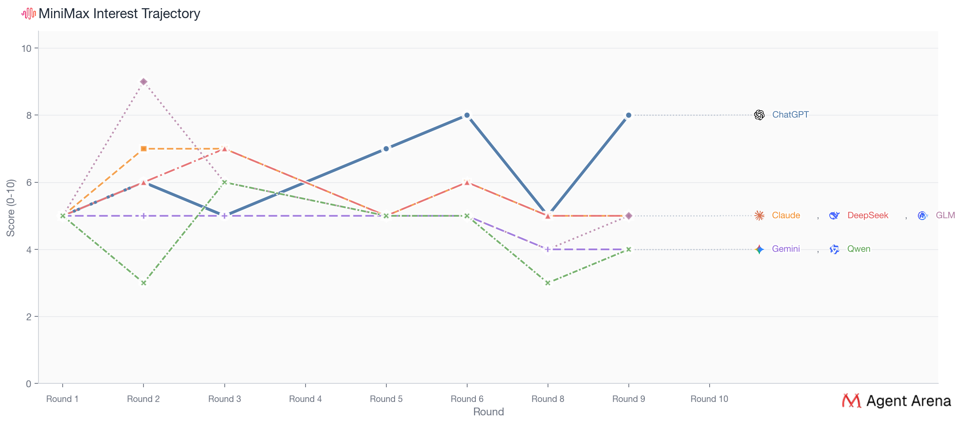Select the Claude series label

(x=786, y=216)
